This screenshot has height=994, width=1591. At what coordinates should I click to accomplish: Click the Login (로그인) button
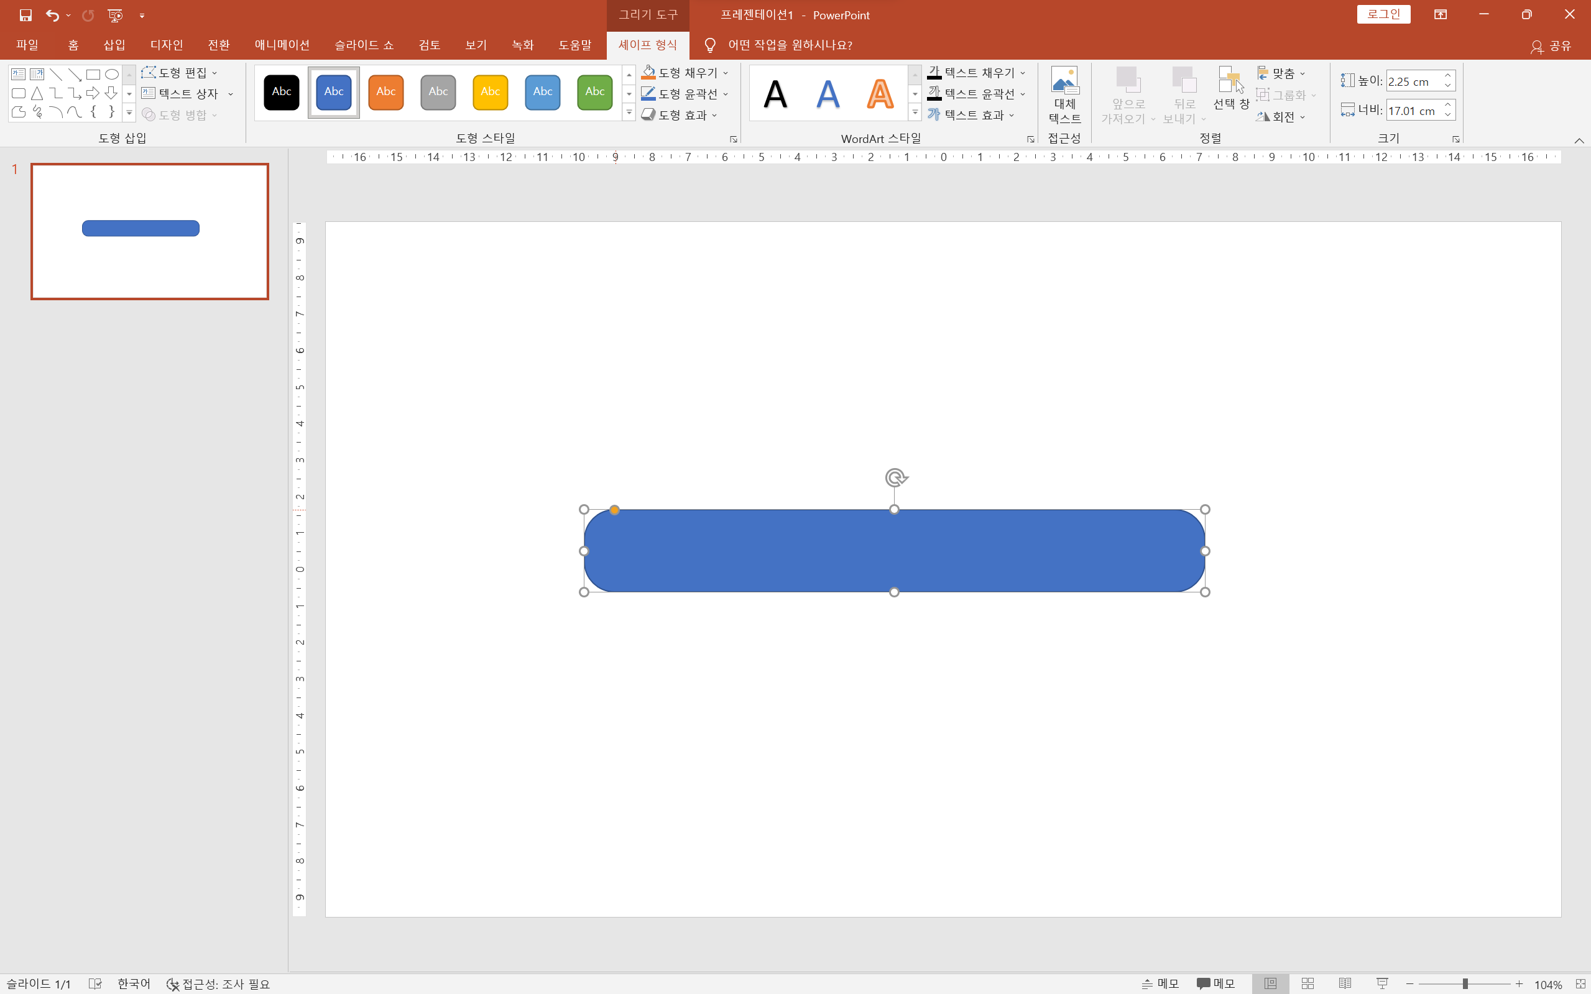click(x=1383, y=14)
